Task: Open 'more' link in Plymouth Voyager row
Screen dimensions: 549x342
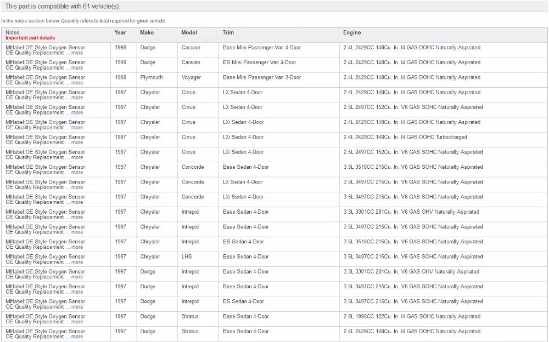Action: pos(77,83)
